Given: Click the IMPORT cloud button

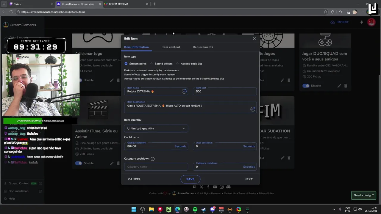Looking at the screenshot, I should pos(340,22).
